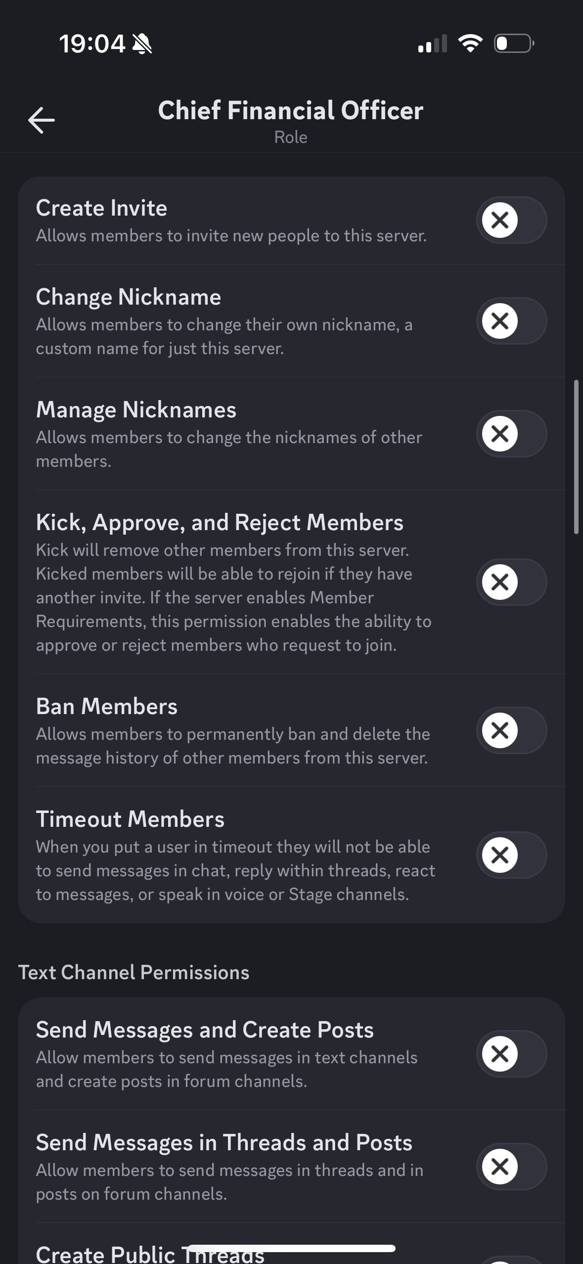Turn on Manage Nicknames switch
583x1264 pixels.
[x=511, y=434]
